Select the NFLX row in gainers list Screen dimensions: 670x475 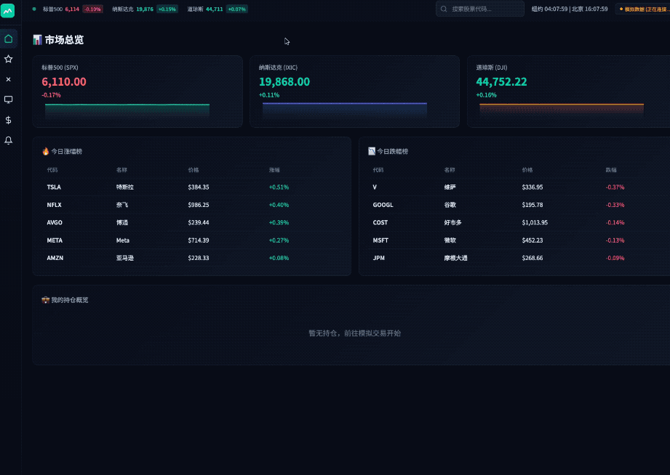(x=191, y=205)
